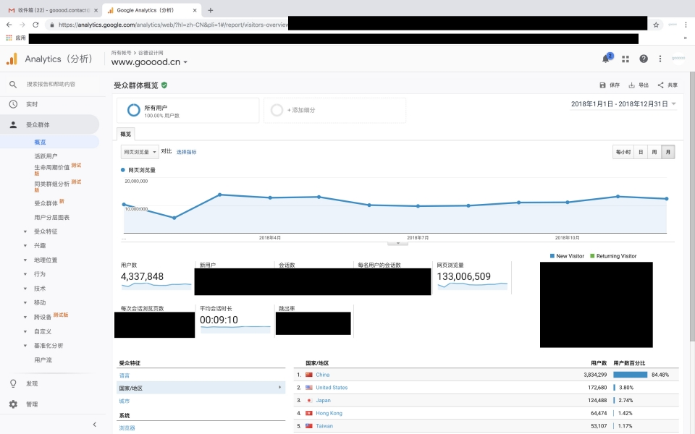Click the Google Analytics logo icon

[12, 59]
